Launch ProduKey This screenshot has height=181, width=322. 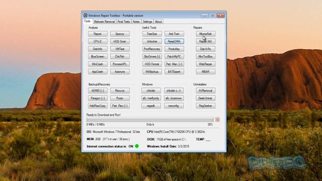point(174,49)
